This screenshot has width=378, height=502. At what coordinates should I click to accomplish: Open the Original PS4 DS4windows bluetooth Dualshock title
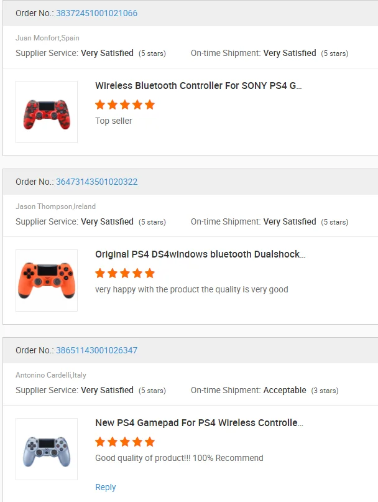[200, 254]
